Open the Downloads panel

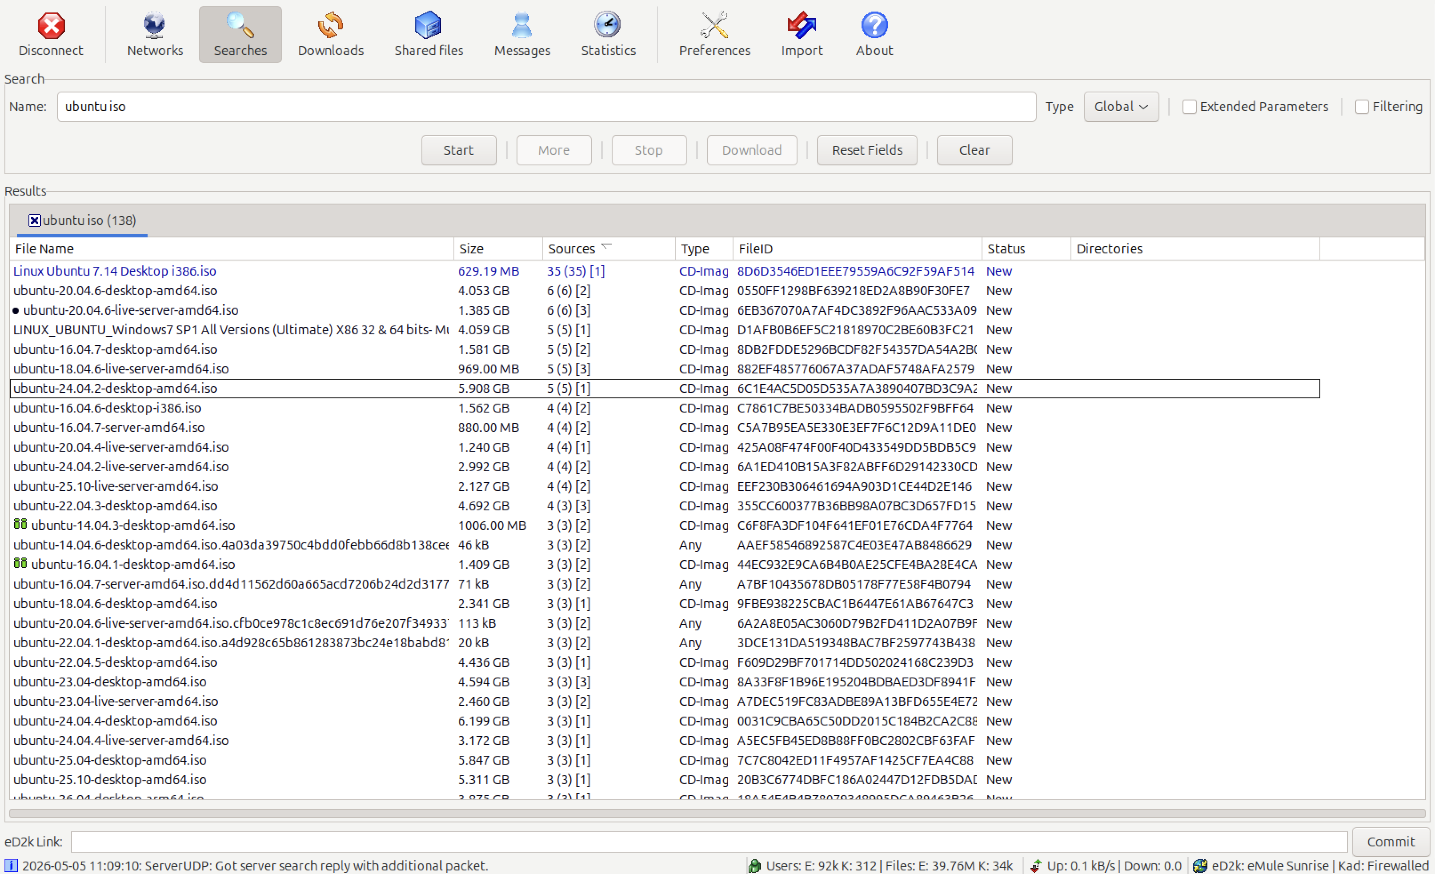click(x=330, y=34)
